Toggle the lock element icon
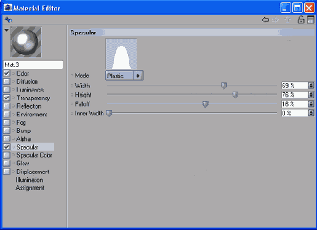 coord(301,20)
